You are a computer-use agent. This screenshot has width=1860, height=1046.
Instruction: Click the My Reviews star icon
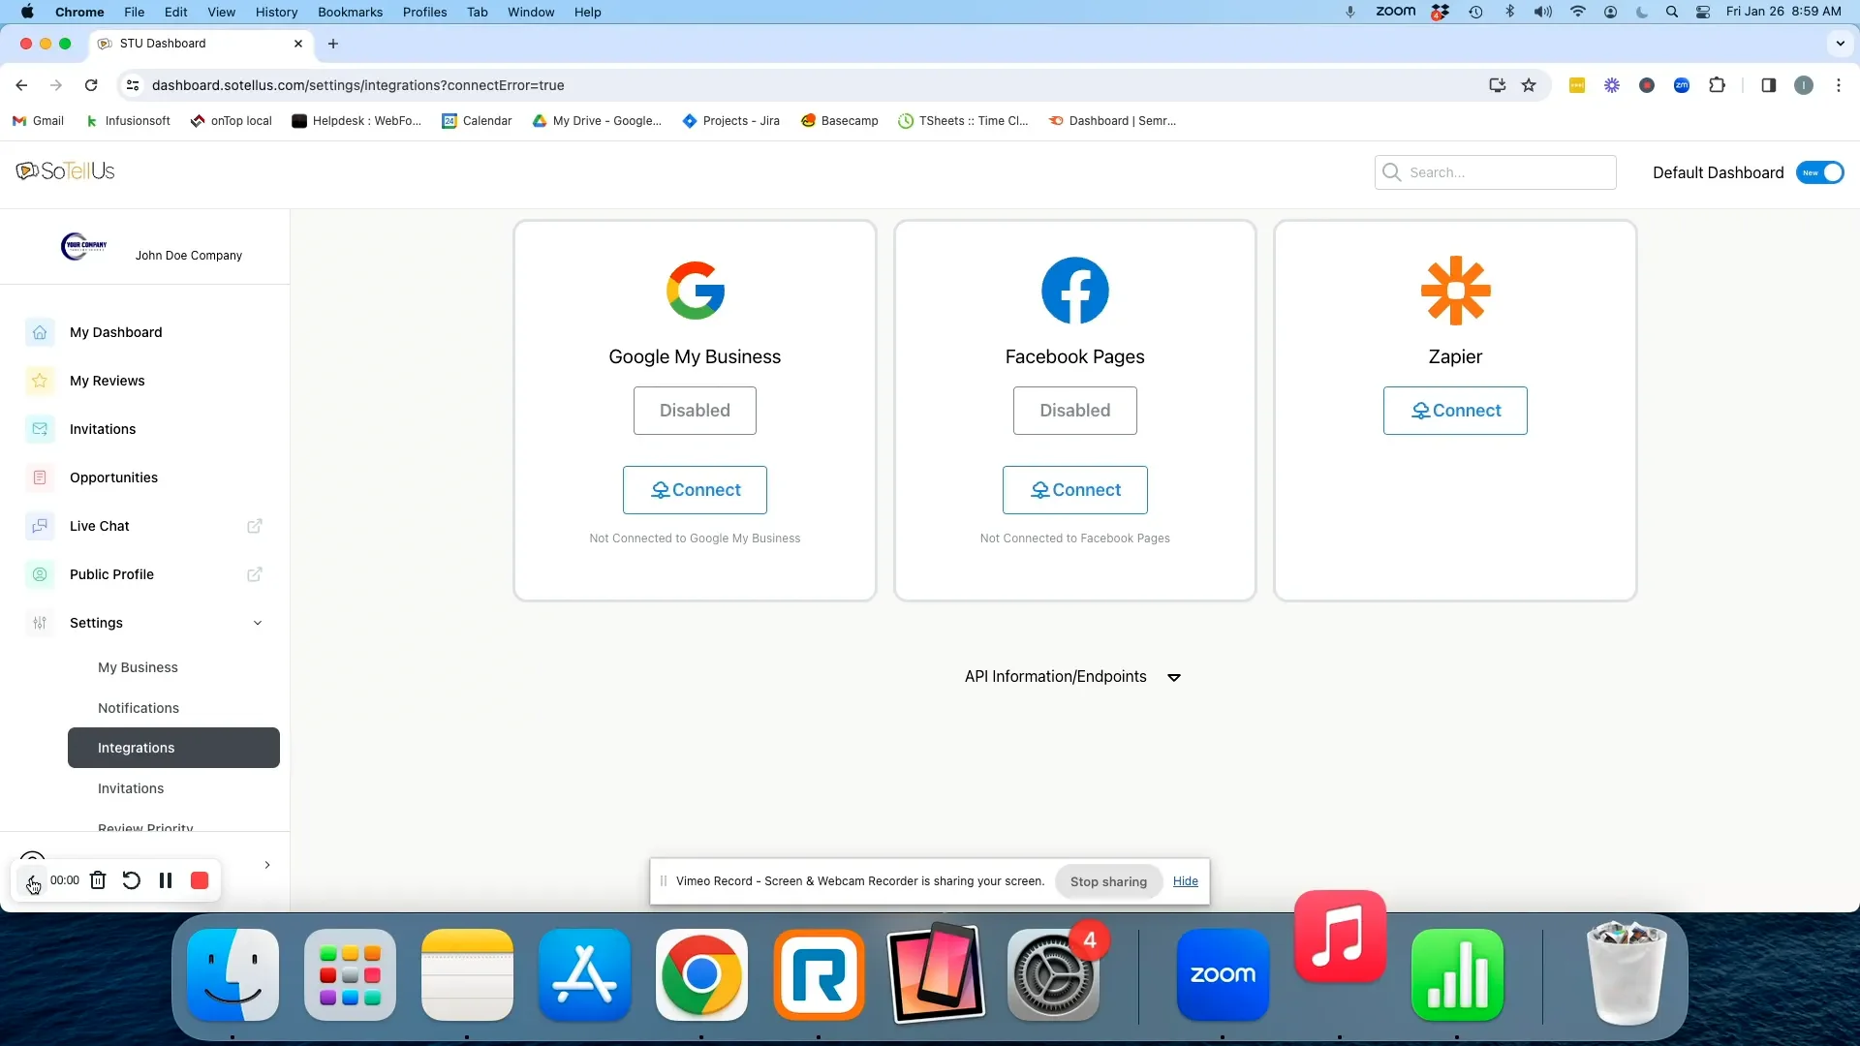coord(40,381)
